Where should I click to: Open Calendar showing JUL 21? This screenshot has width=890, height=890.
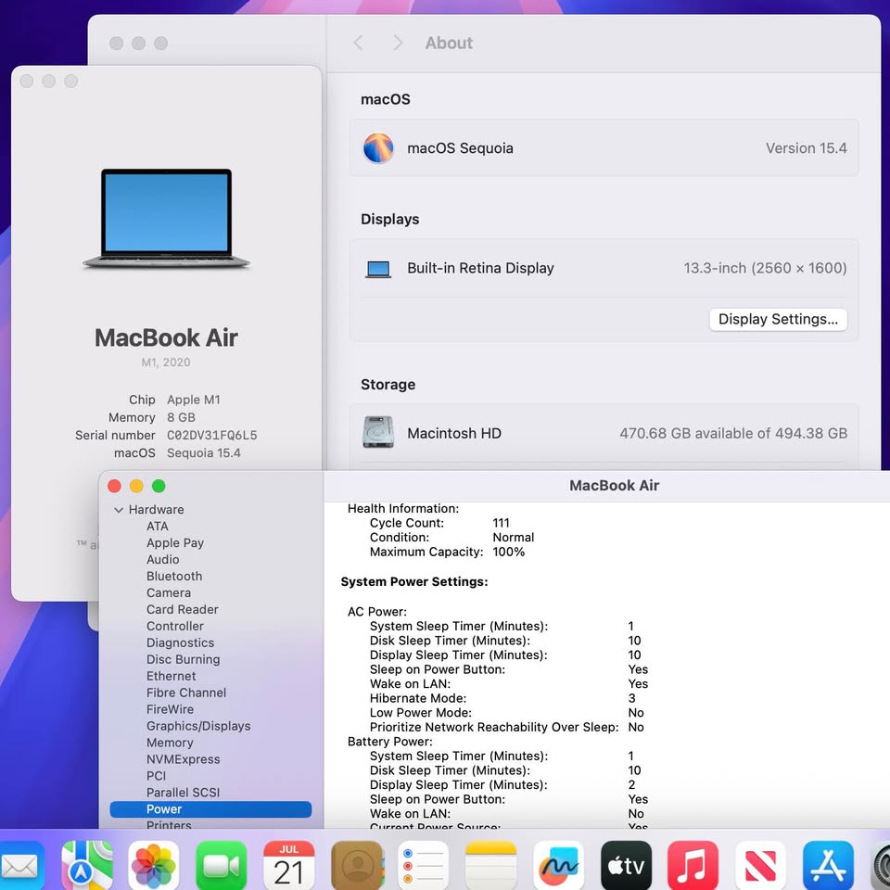289,865
